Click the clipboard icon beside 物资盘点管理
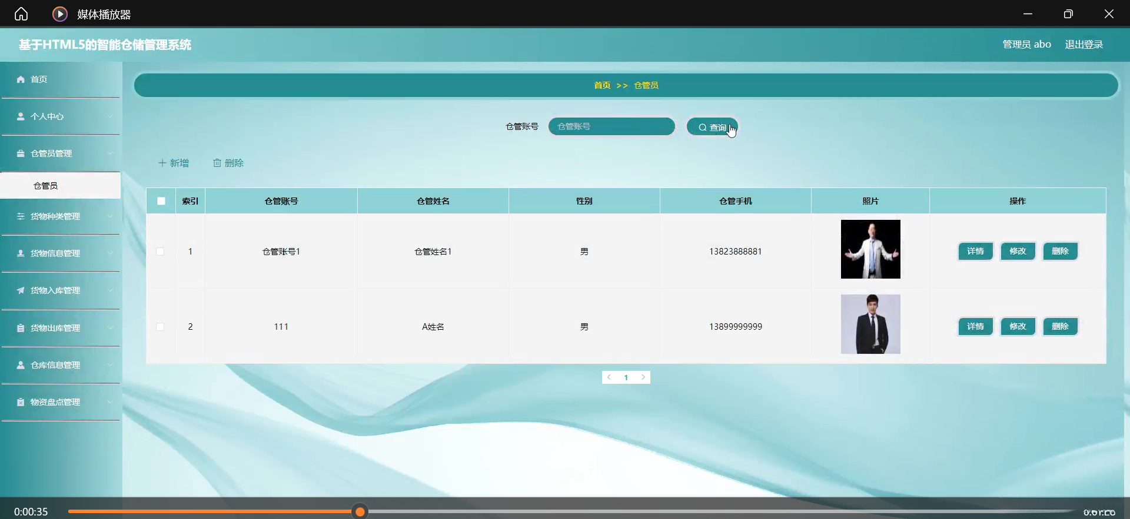 [x=21, y=402]
